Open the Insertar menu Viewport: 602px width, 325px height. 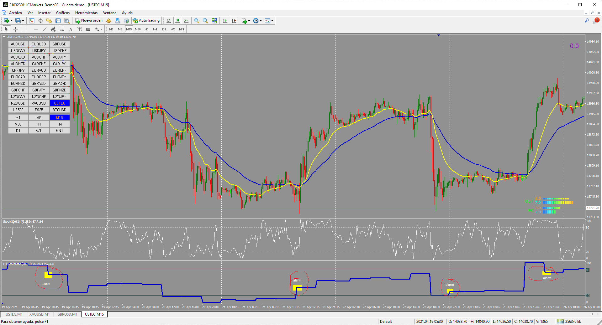[44, 13]
